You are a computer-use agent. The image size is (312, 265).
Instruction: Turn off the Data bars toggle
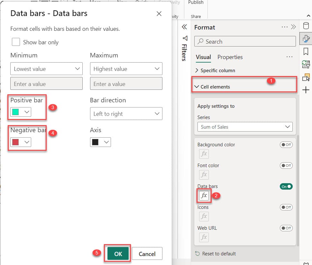(286, 187)
